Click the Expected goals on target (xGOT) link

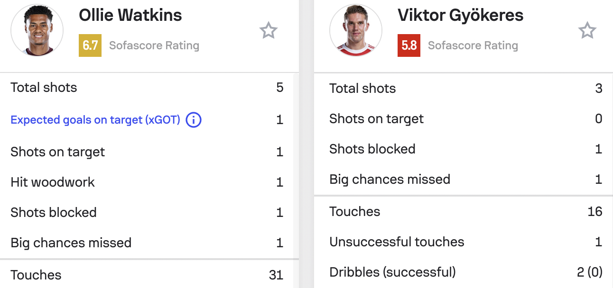pos(95,120)
